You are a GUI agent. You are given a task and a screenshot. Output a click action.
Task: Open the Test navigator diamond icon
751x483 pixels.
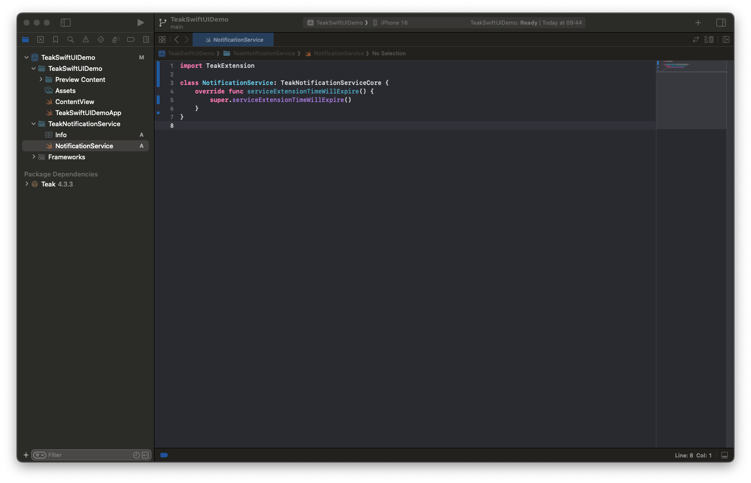[x=101, y=40]
